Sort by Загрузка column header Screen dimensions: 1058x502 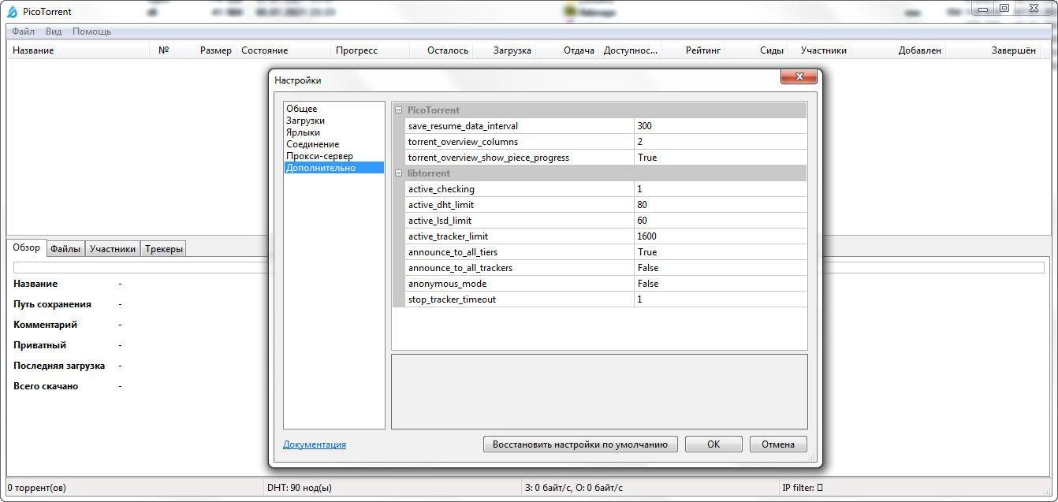504,50
